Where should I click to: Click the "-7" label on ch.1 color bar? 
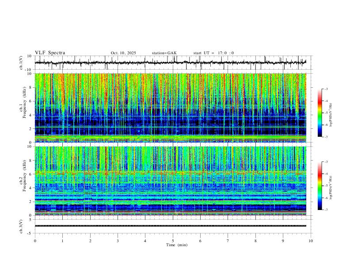pyautogui.click(x=326, y=137)
